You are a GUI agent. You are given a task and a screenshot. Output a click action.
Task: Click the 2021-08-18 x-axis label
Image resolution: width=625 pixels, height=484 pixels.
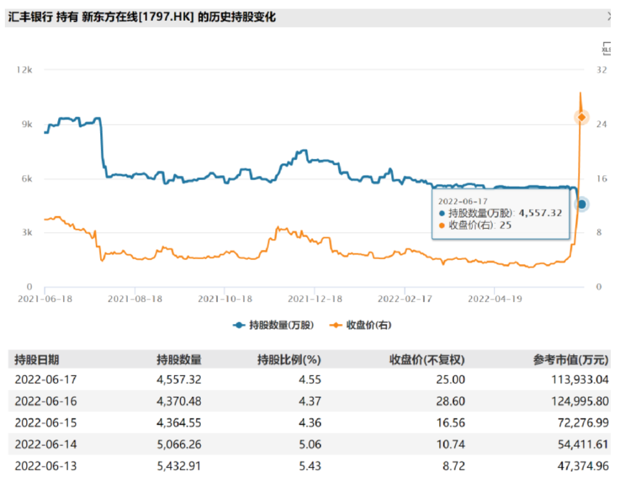[x=135, y=299]
